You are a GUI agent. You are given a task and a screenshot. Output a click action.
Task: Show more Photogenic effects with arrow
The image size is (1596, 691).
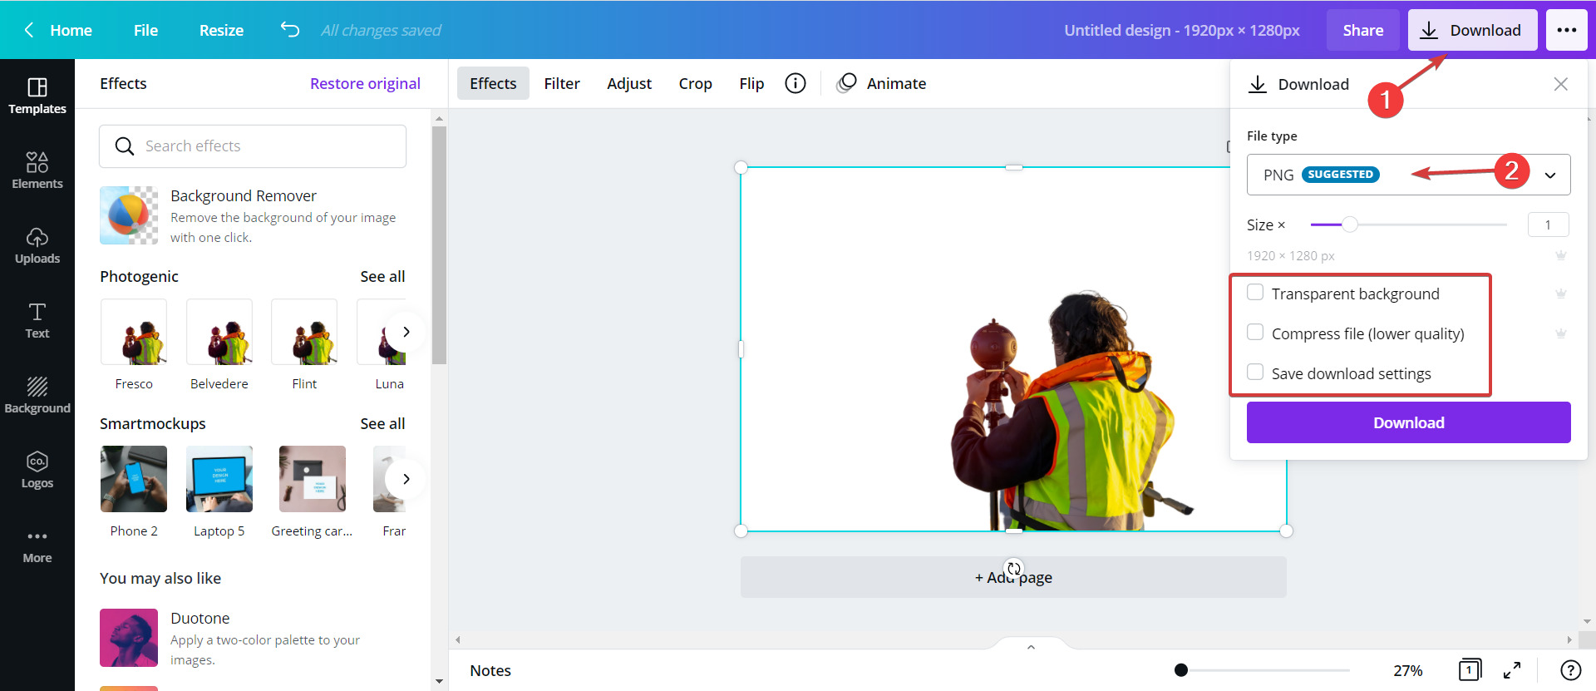click(x=406, y=332)
